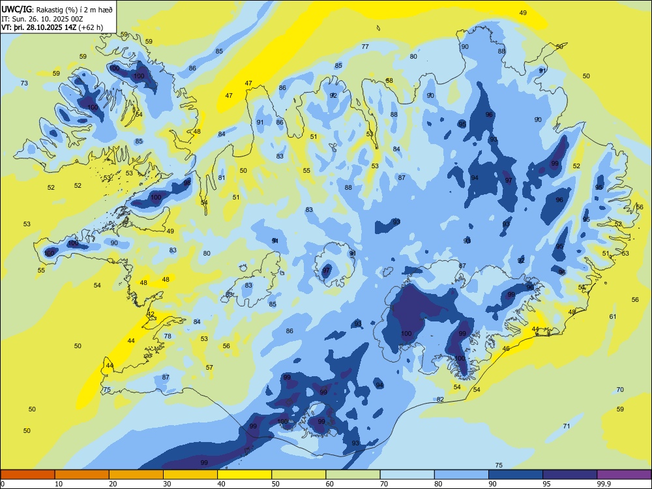The width and height of the screenshot is (652, 489).
Task: Click the humidity value '71' on the map
Action: pos(567,426)
